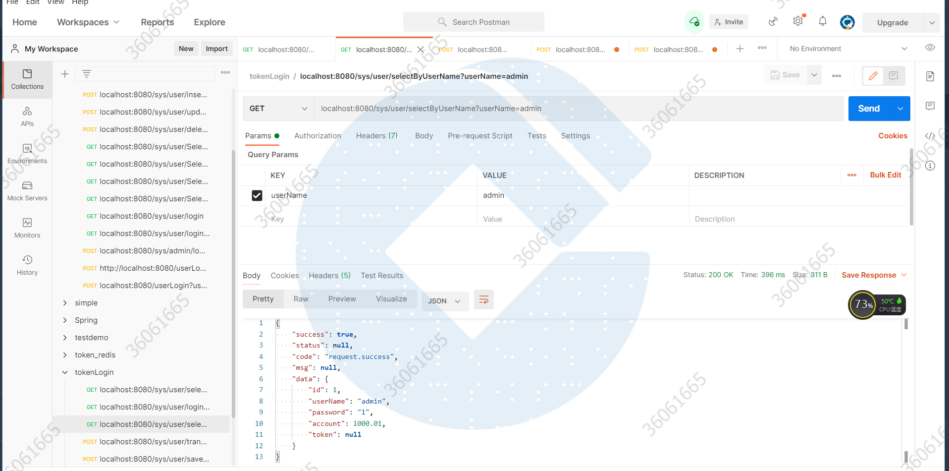Switch to Raw response view
The image size is (949, 471).
point(301,299)
